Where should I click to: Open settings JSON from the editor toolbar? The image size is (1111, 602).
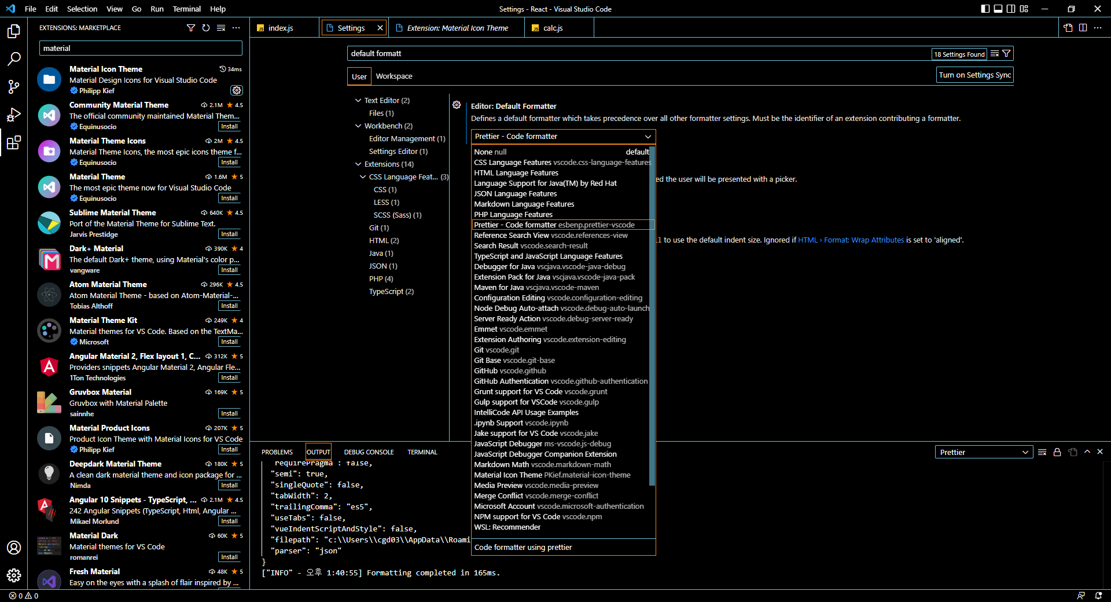[x=1068, y=28]
